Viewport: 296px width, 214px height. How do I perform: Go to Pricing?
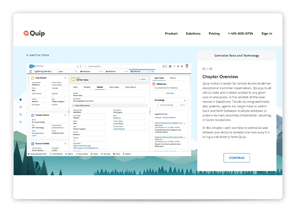click(214, 33)
